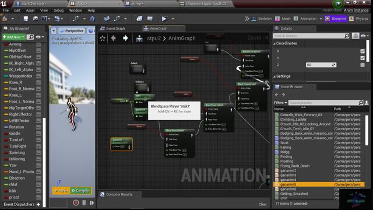Switch to Blueprint editor mode
This screenshot has width=373, height=210.
click(336, 19)
